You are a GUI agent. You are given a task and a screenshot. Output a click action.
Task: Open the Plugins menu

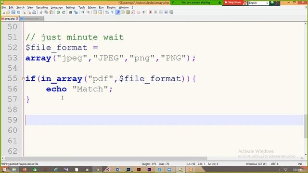pos(111,8)
